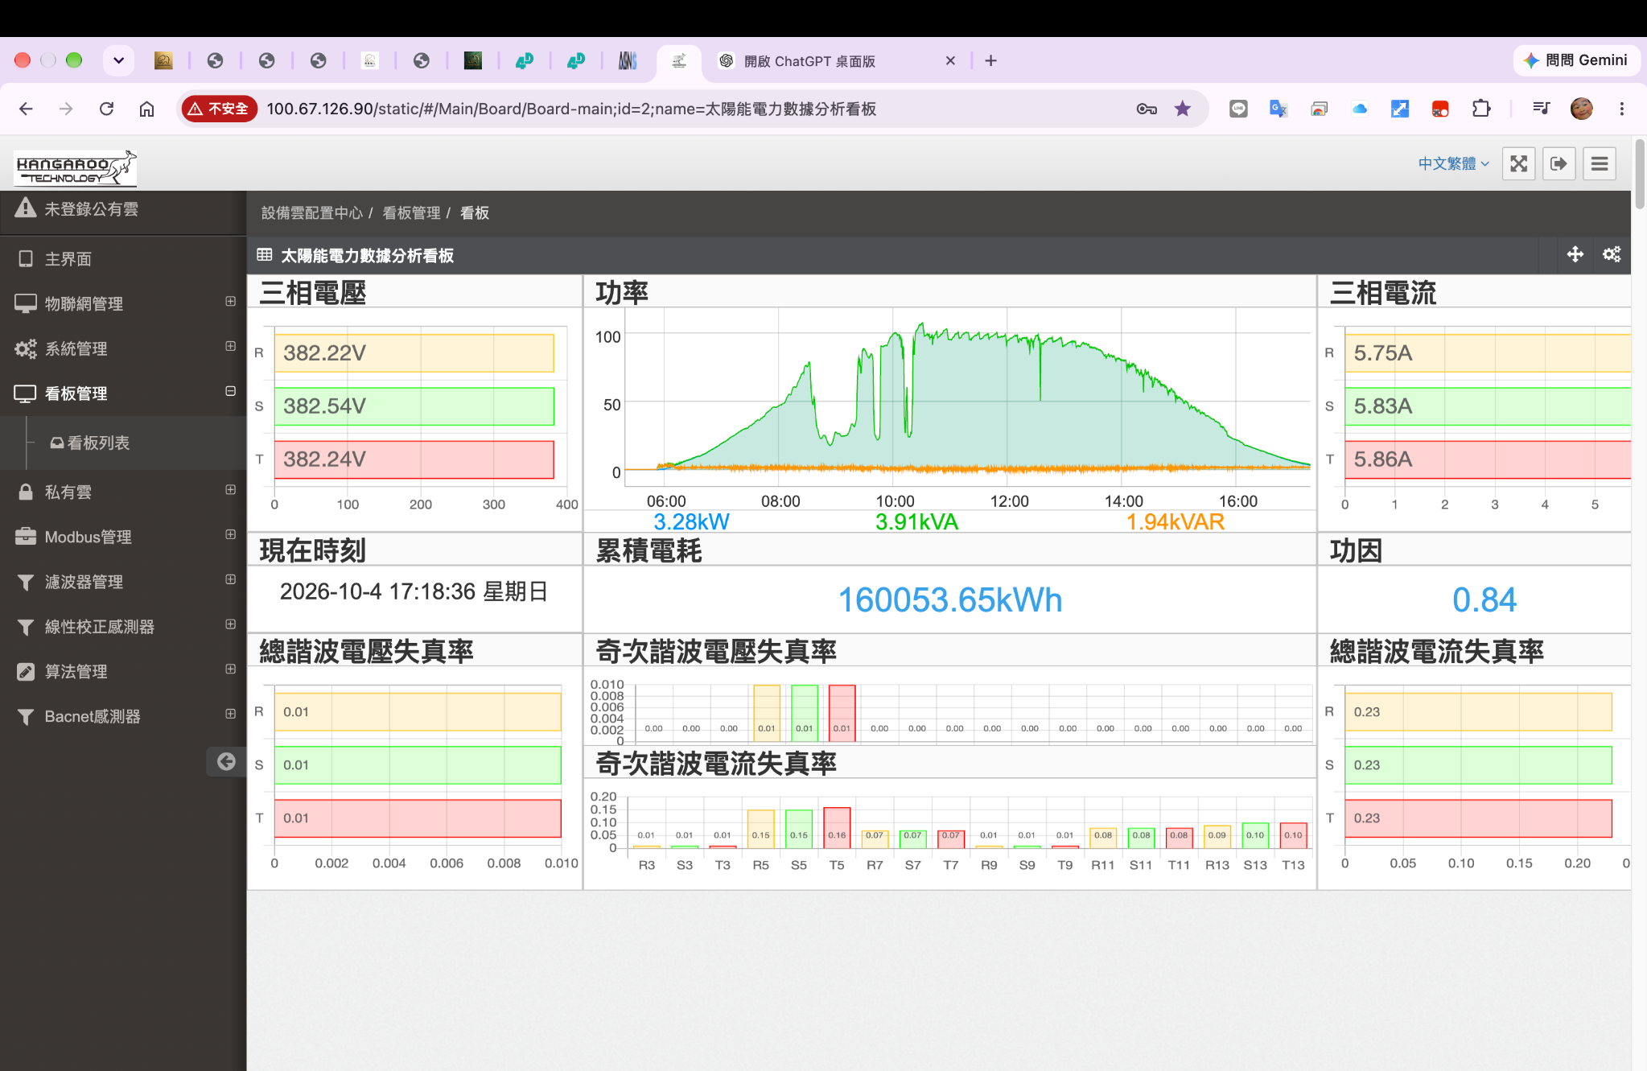Click the fullscreen expand icon in header
Screen dimensions: 1647x1071
(1518, 164)
